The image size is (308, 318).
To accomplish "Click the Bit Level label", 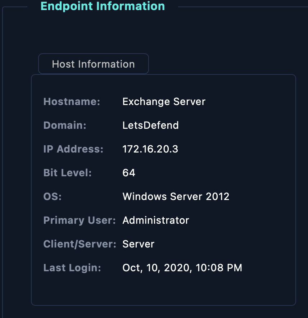I will (x=68, y=173).
